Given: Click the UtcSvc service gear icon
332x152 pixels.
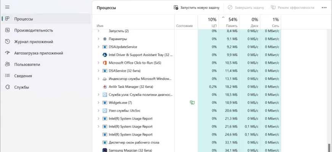Looking at the screenshot, I should [x=105, y=111].
